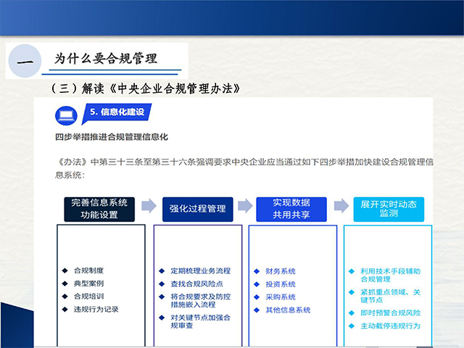Click the bullet item 采购系统
Image resolution: width=464 pixels, height=348 pixels.
[281, 297]
